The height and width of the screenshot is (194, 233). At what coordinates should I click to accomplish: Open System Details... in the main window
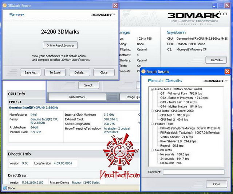(x=216, y=60)
